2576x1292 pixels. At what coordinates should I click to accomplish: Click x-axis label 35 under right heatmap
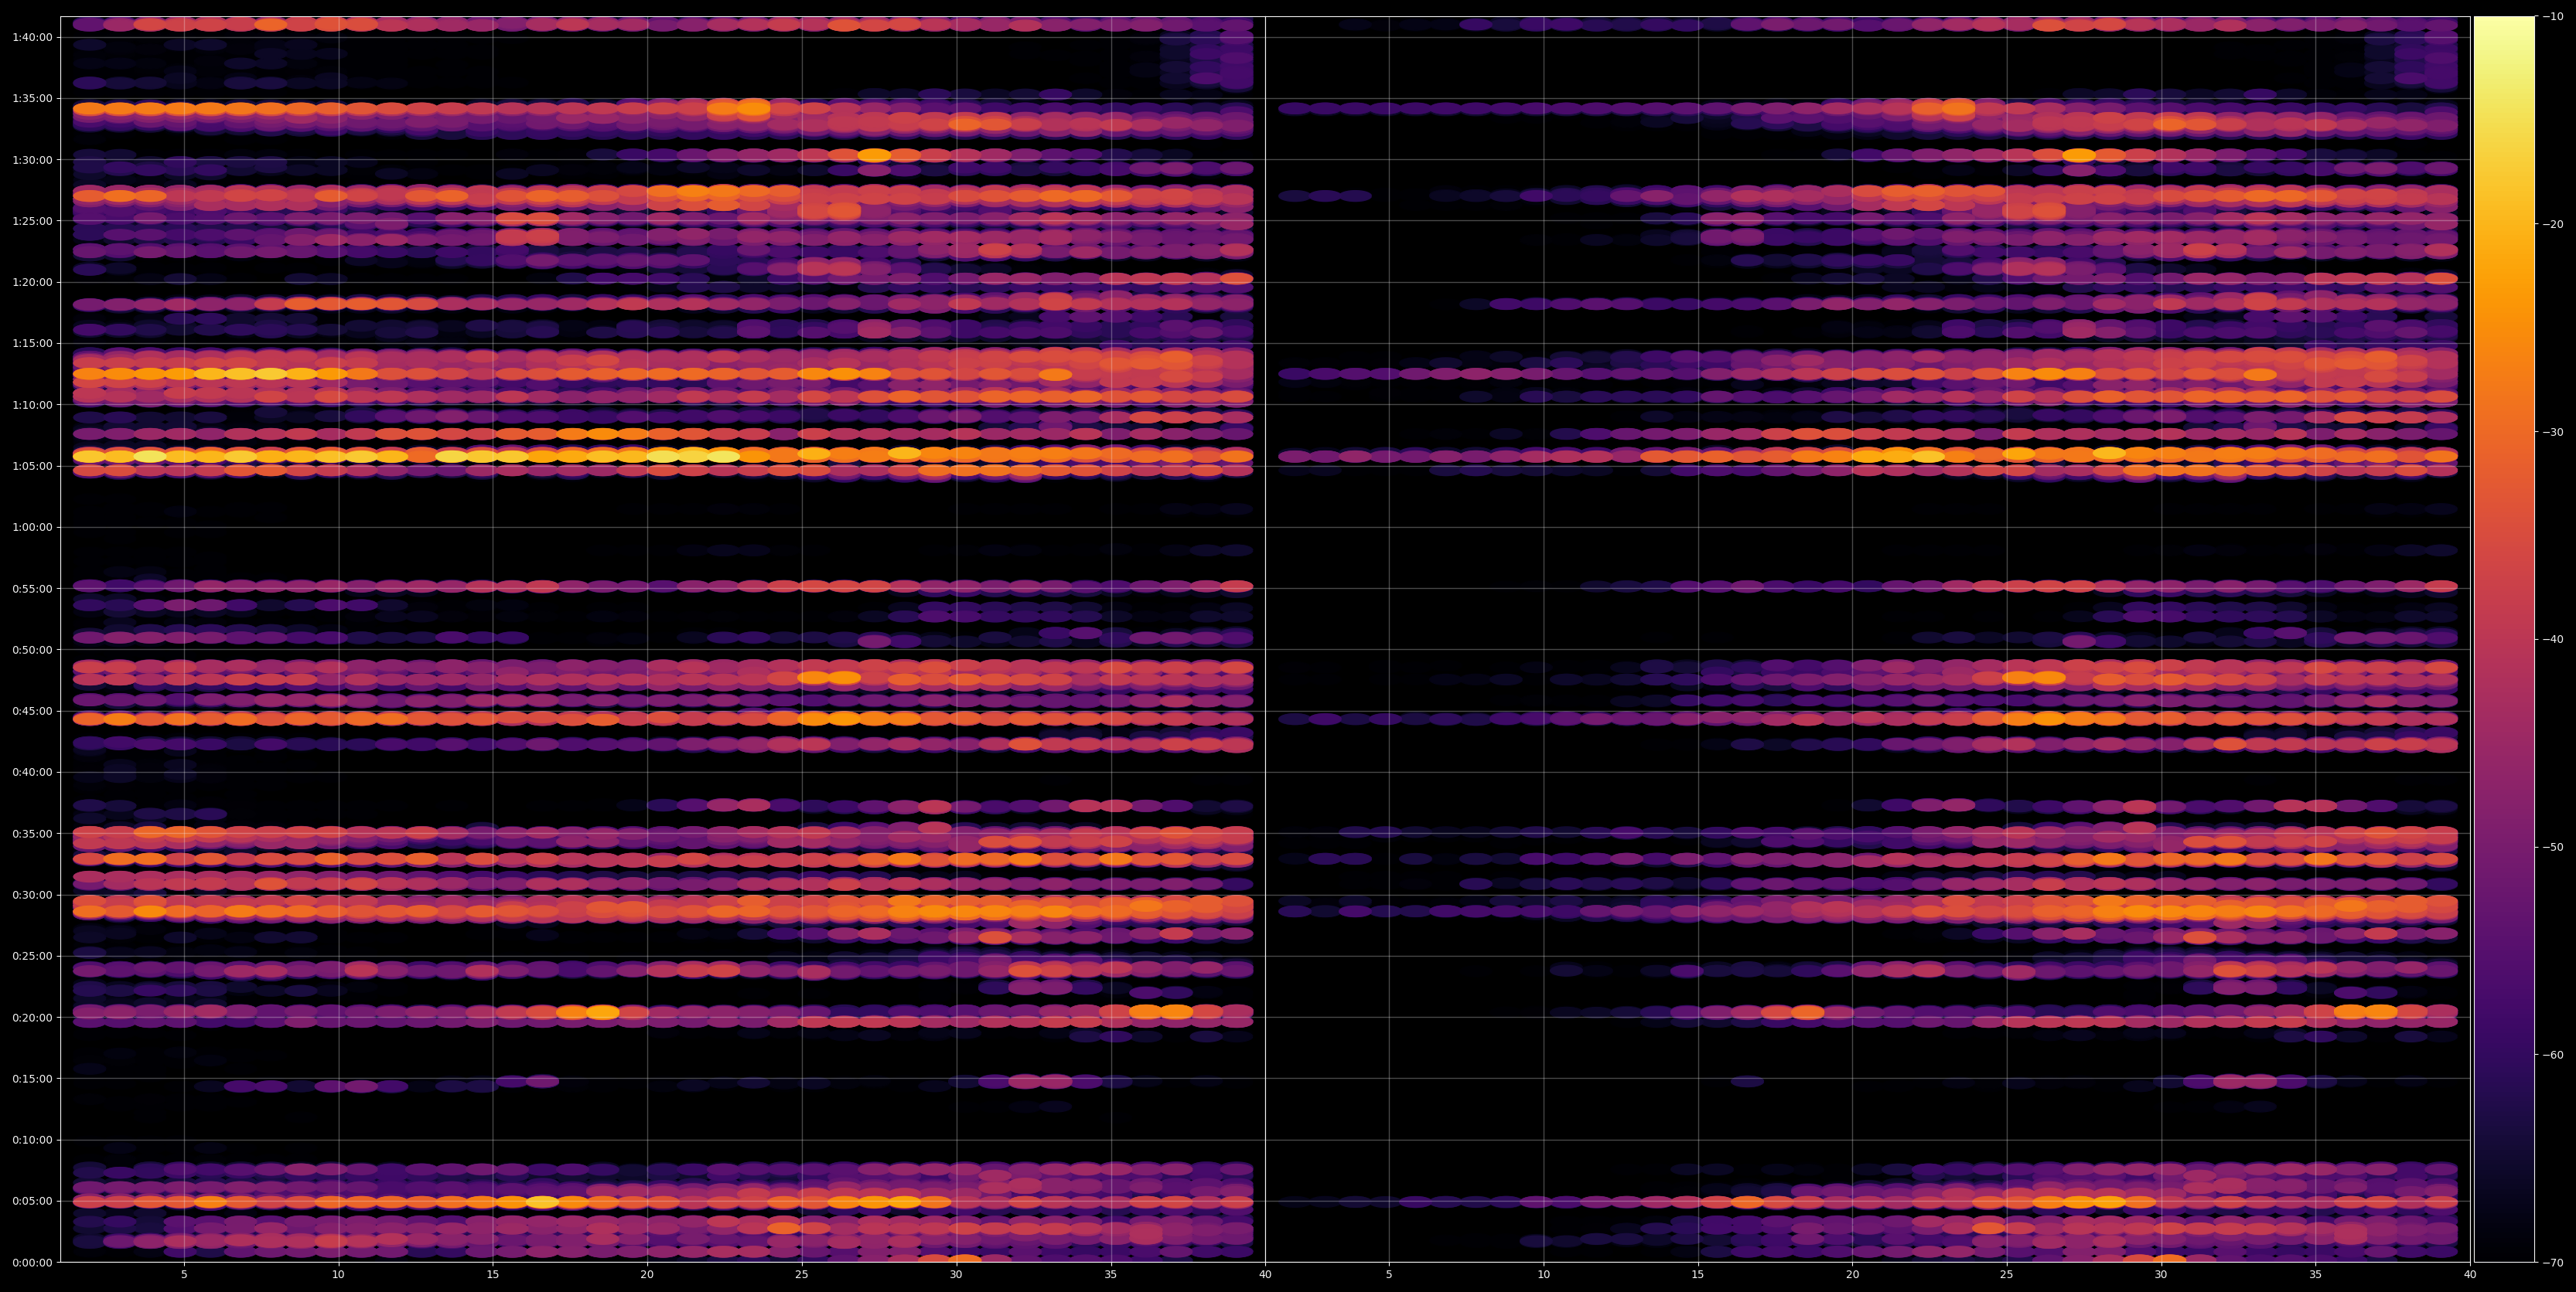click(2316, 1275)
